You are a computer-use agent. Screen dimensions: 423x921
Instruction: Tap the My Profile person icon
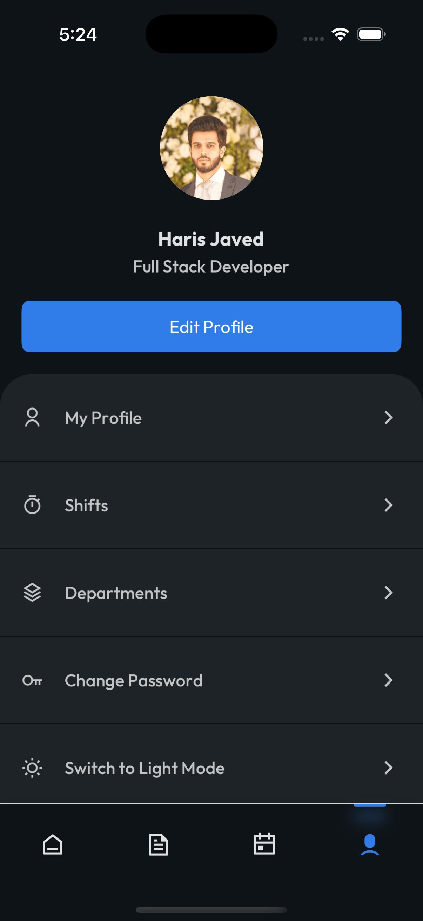[32, 418]
